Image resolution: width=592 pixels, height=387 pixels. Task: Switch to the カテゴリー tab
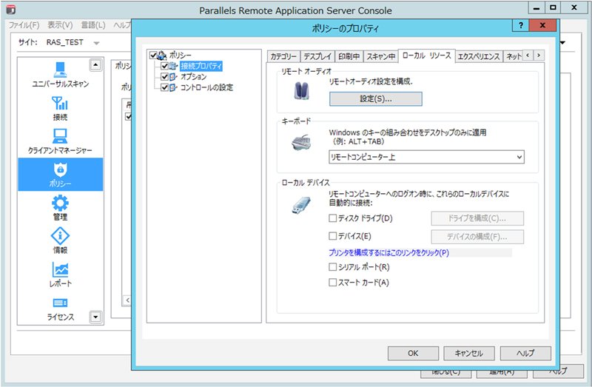click(283, 57)
